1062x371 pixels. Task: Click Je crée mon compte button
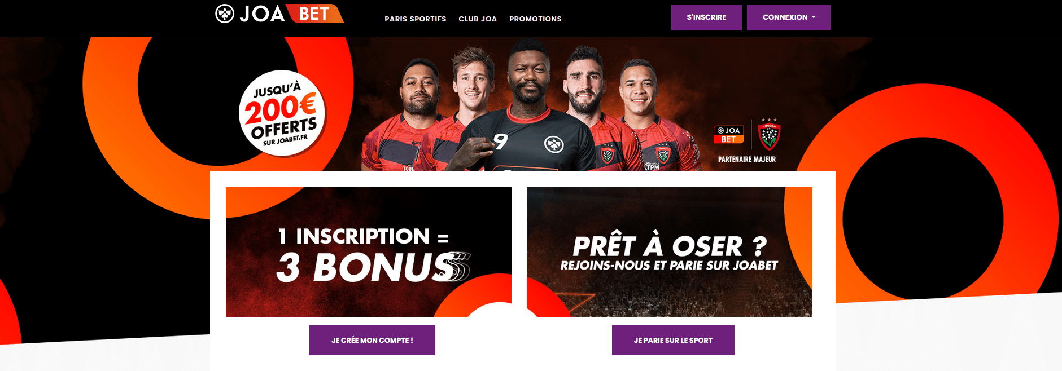[x=372, y=340]
